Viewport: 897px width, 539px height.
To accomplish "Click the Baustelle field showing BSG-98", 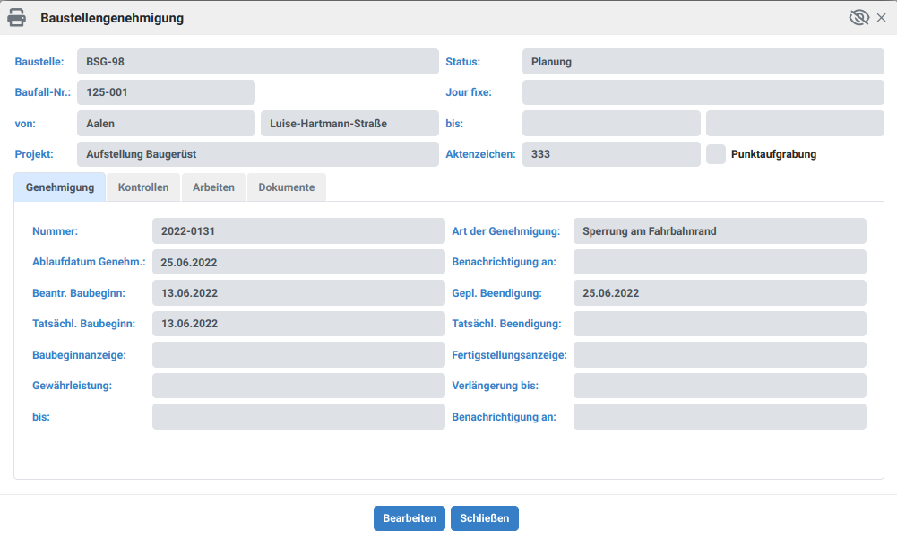I will point(258,61).
